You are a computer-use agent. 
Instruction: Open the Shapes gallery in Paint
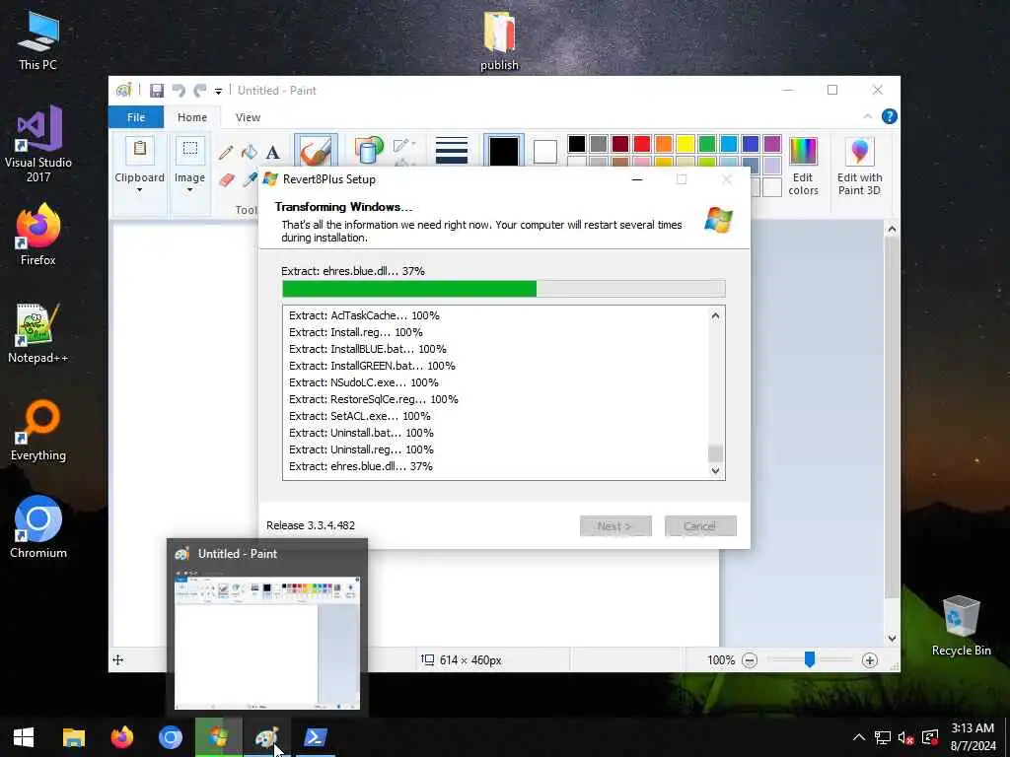tap(369, 151)
